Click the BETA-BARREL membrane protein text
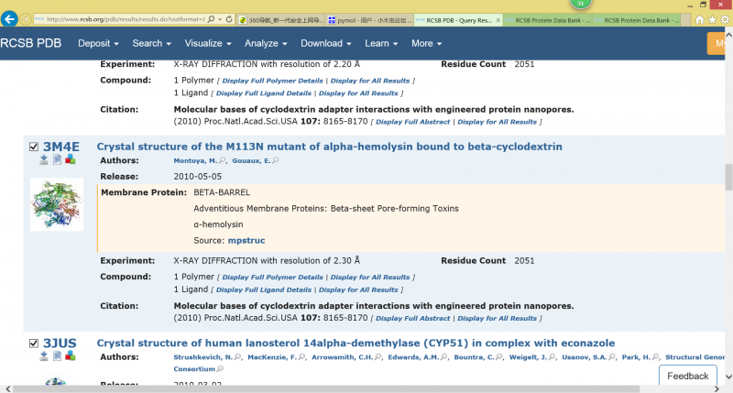Image resolution: width=733 pixels, height=393 pixels. tap(222, 192)
